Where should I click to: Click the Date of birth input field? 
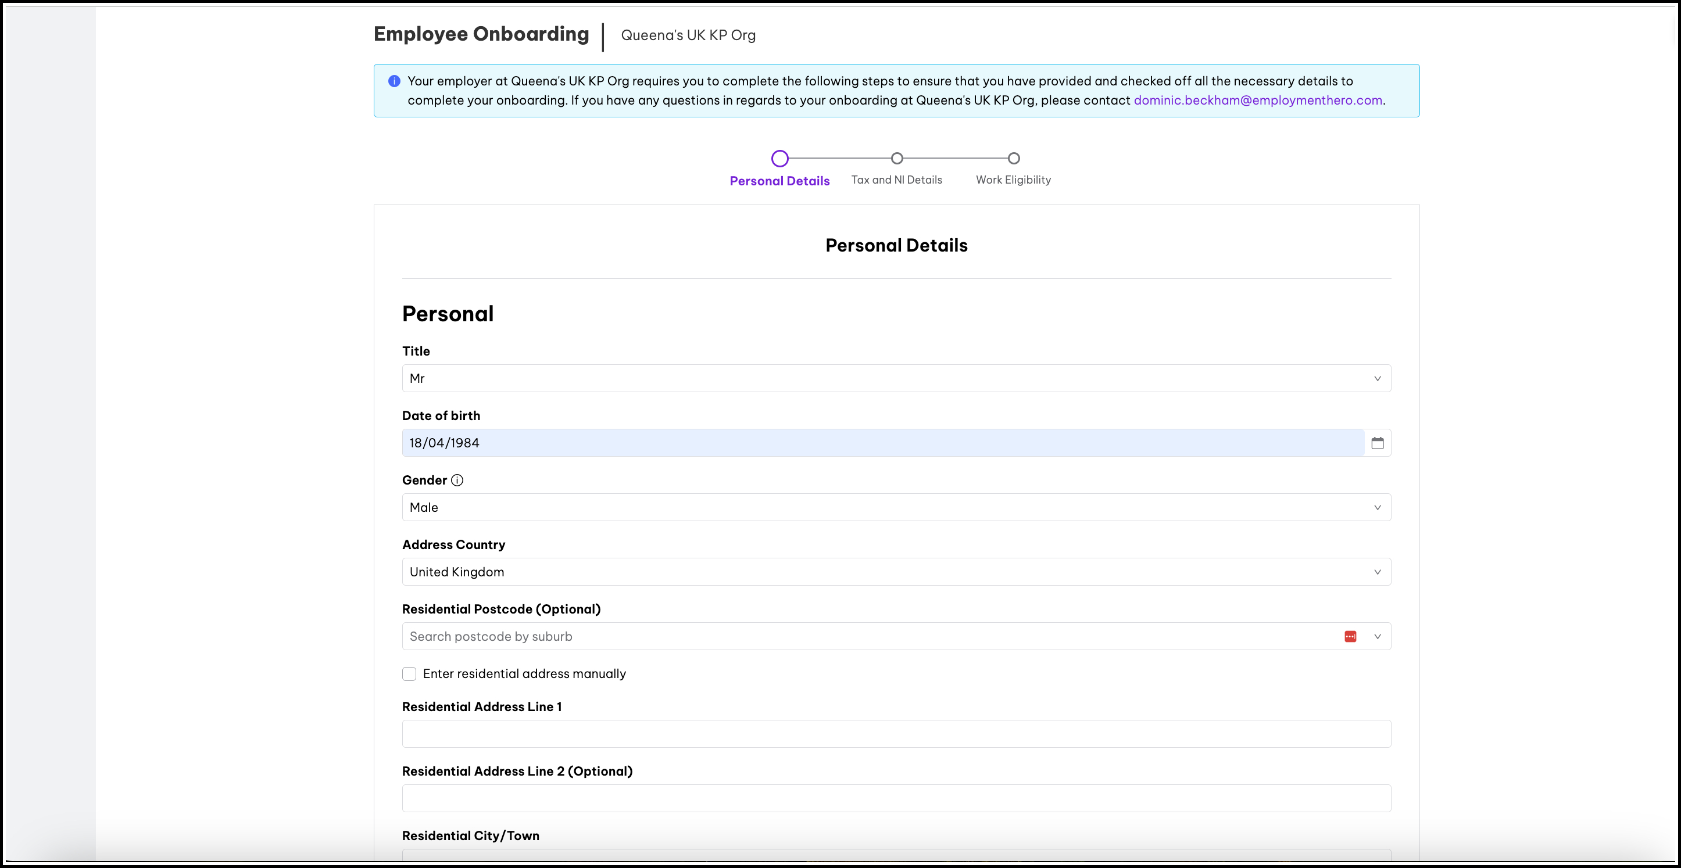coord(881,443)
